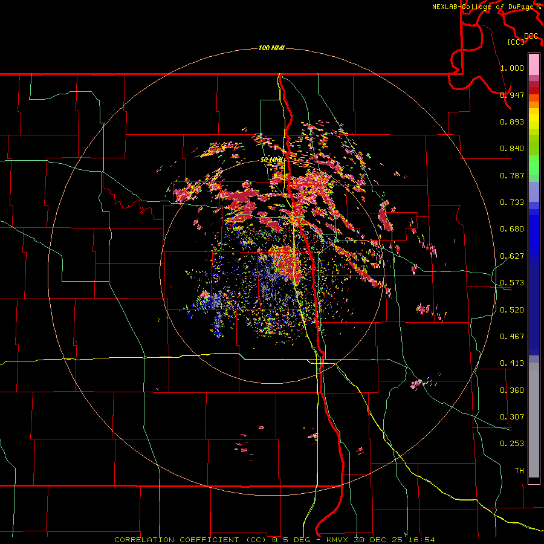Click the KMVX station identifier
The image size is (544, 544).
pyautogui.click(x=338, y=540)
